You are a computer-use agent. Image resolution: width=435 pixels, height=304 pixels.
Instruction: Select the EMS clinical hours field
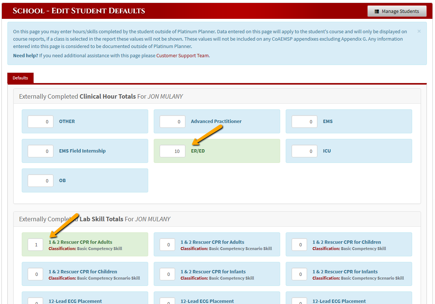304,121
